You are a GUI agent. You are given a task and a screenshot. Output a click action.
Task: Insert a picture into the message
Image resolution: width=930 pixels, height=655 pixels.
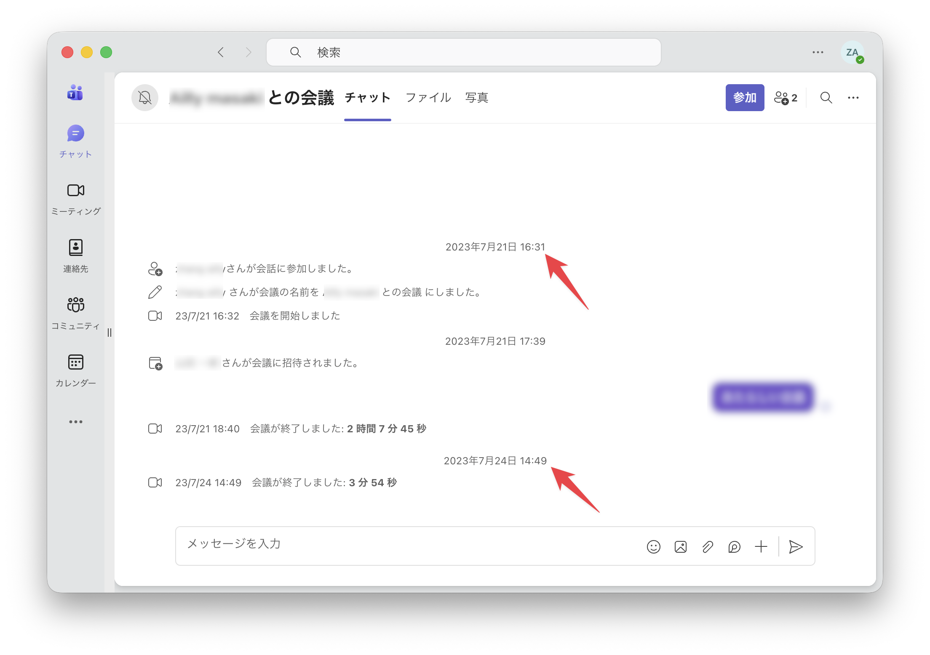[681, 547]
